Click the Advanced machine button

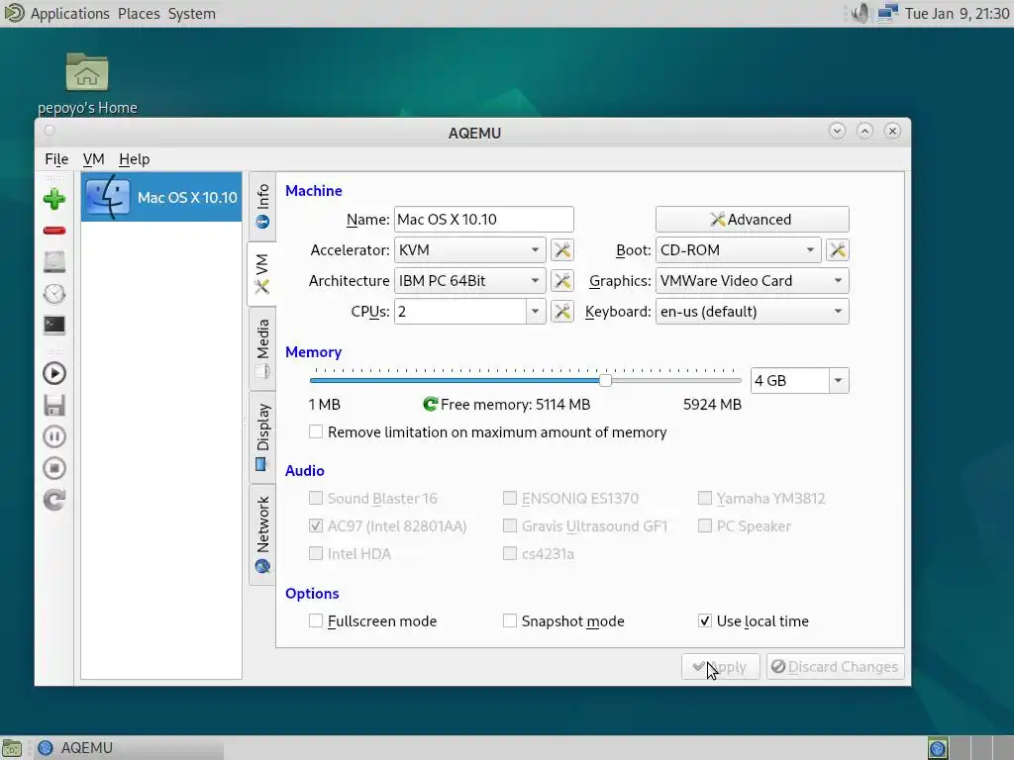(x=753, y=219)
